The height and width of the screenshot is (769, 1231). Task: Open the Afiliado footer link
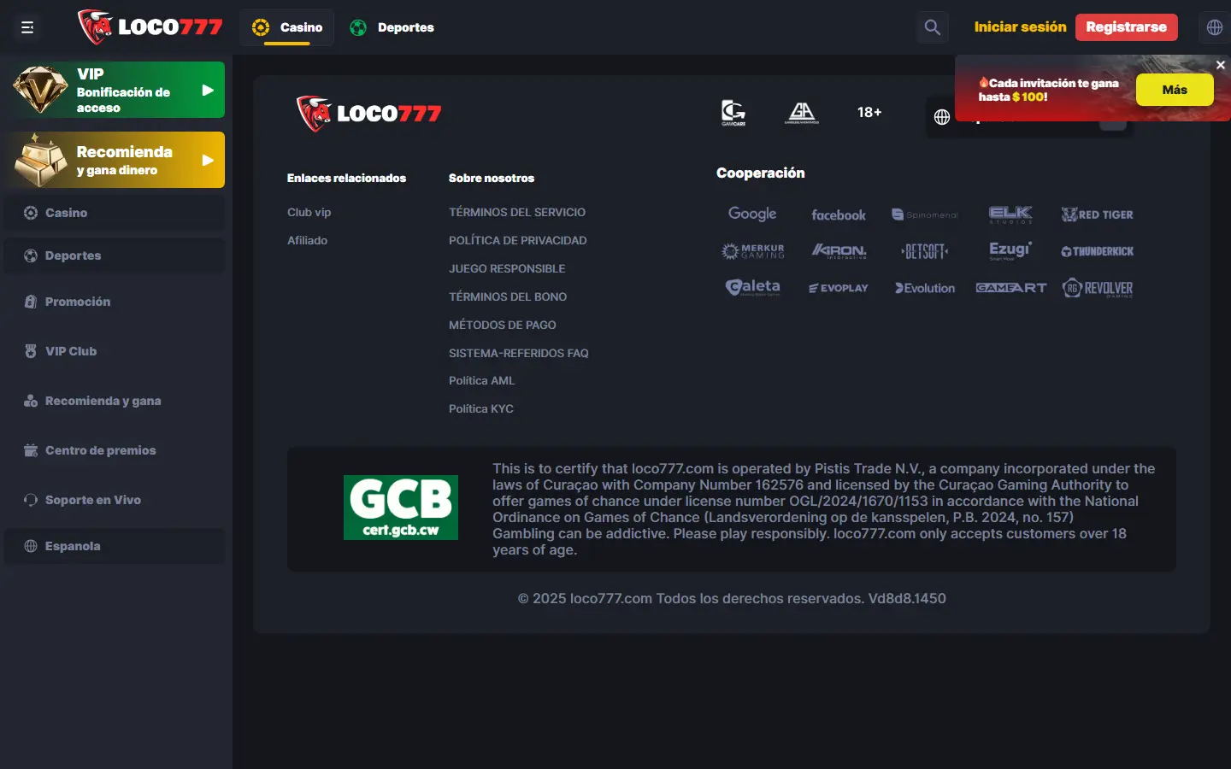point(307,240)
